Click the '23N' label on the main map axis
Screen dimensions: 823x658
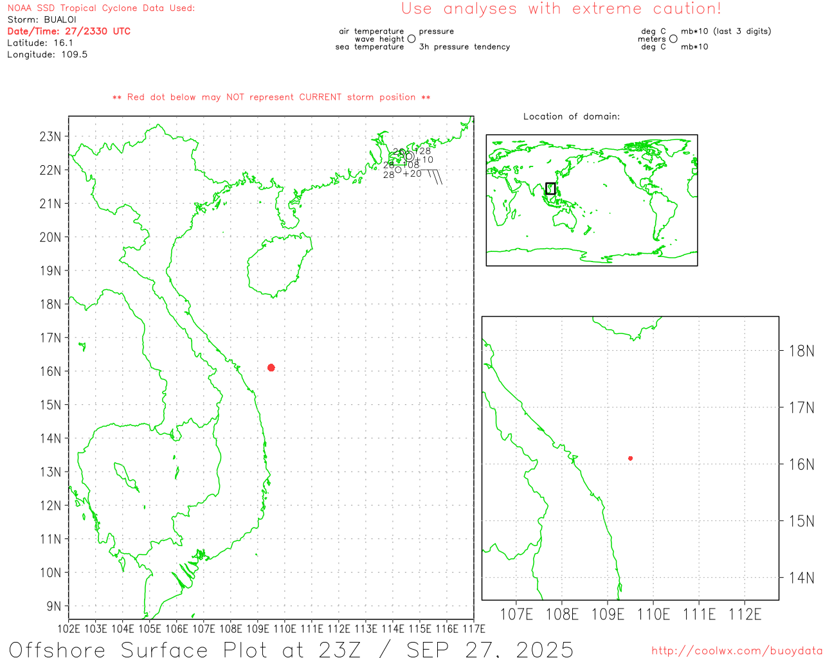pos(51,136)
